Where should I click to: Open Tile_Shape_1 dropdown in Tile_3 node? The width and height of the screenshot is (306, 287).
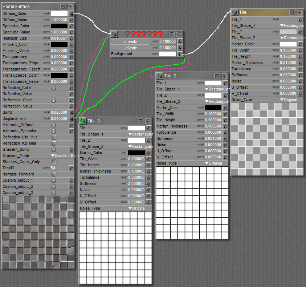(x=140, y=134)
